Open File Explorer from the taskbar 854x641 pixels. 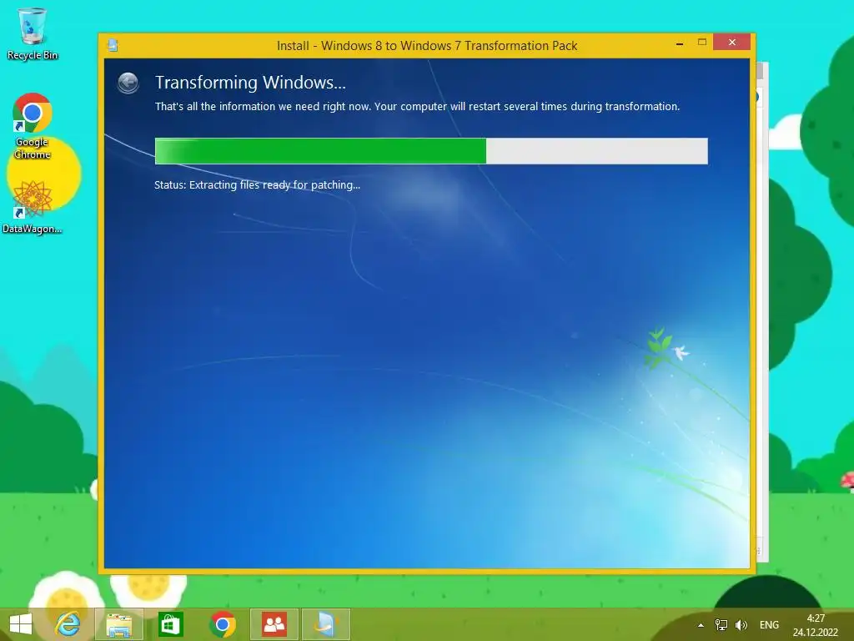[x=119, y=624]
